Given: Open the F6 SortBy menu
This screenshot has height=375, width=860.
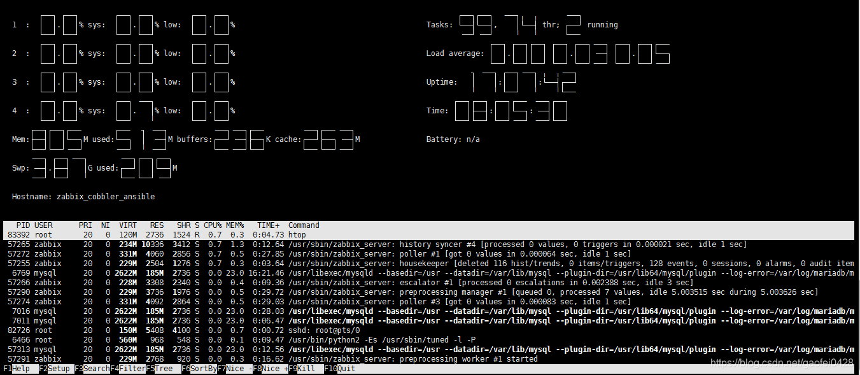Looking at the screenshot, I should [199, 369].
